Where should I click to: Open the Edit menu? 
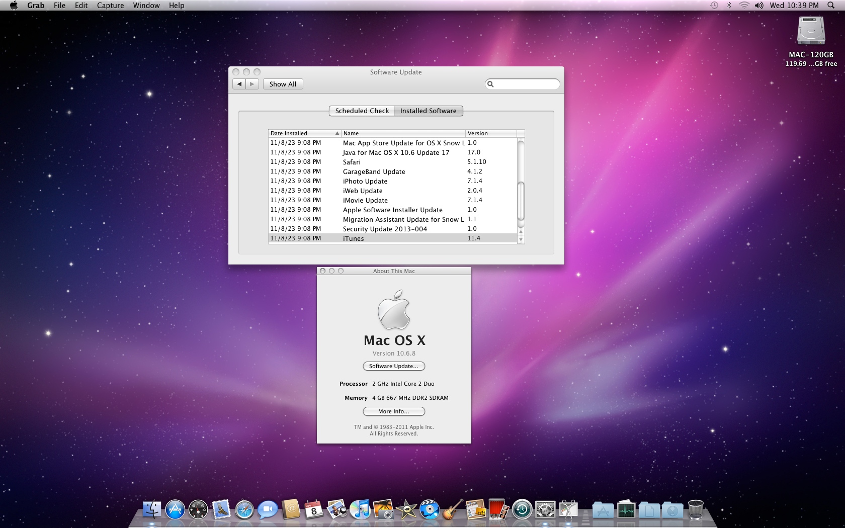81,6
